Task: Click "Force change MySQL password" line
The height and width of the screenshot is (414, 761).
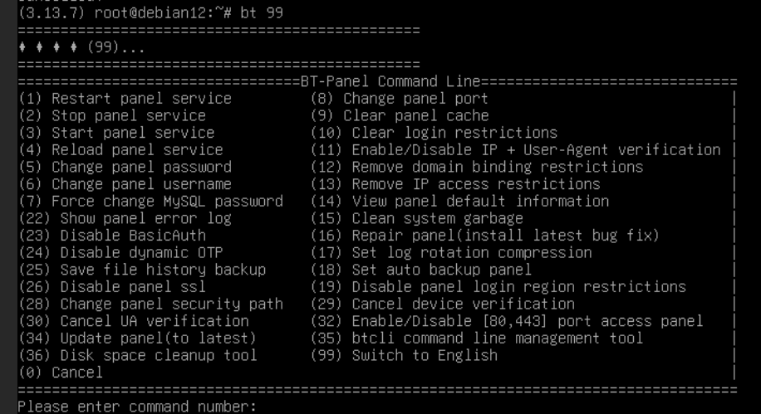Action: click(150, 202)
